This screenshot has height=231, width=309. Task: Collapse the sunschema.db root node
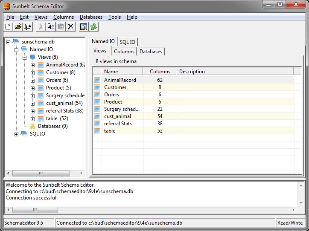(x=9, y=42)
